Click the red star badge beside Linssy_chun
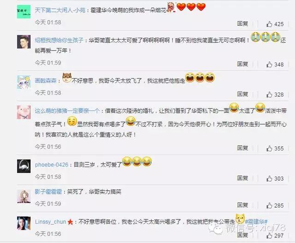 [70, 222]
